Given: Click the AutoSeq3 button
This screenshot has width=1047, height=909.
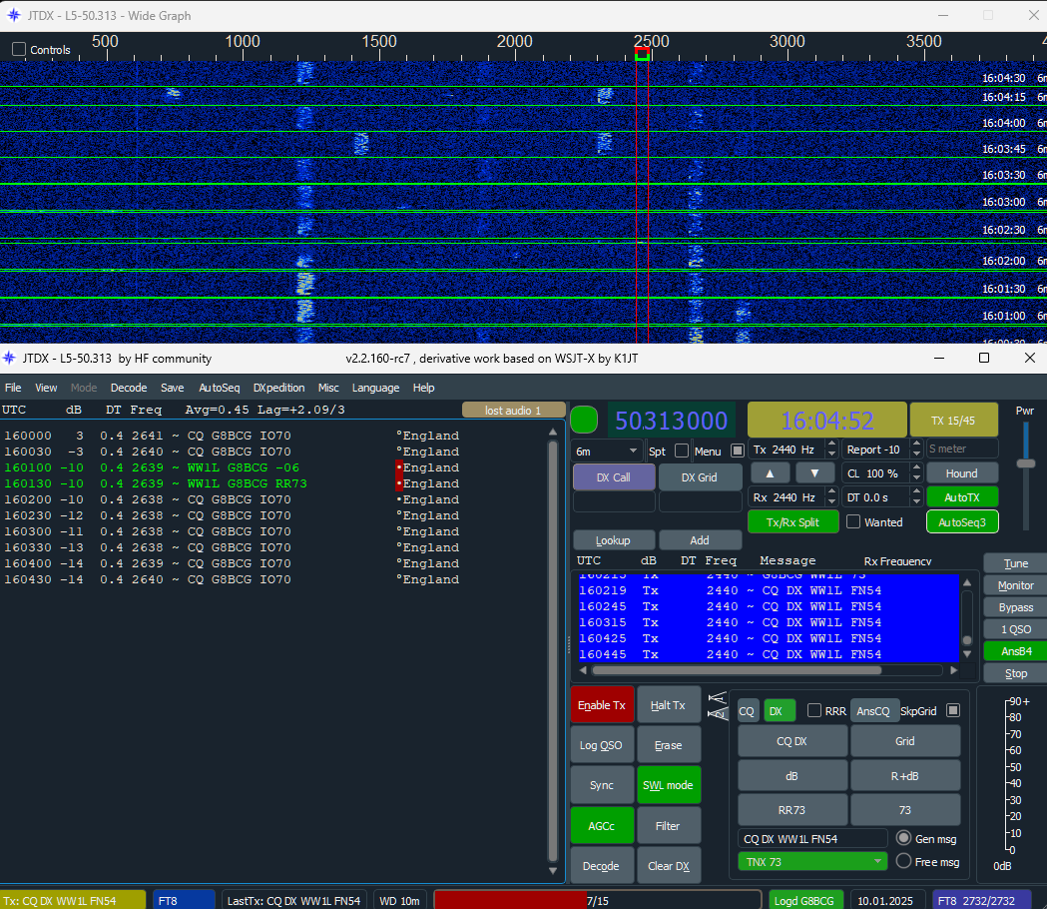Looking at the screenshot, I should (x=961, y=522).
